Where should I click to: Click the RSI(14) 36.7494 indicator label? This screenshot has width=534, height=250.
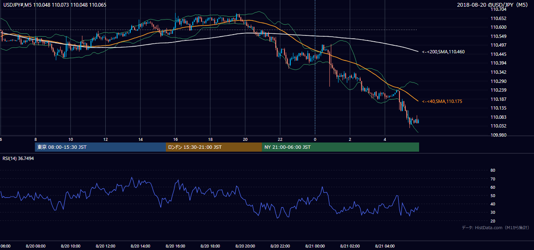coord(18,158)
